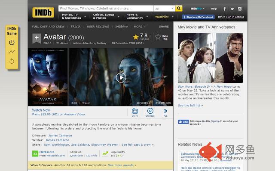The image size is (275, 171).
Task: Open the 243 Images link
Action: pos(163,103)
